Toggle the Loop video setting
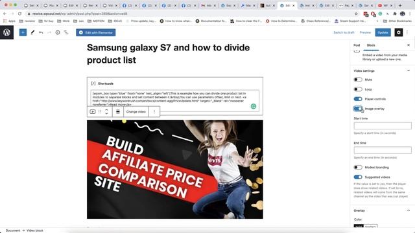 pyautogui.click(x=358, y=89)
